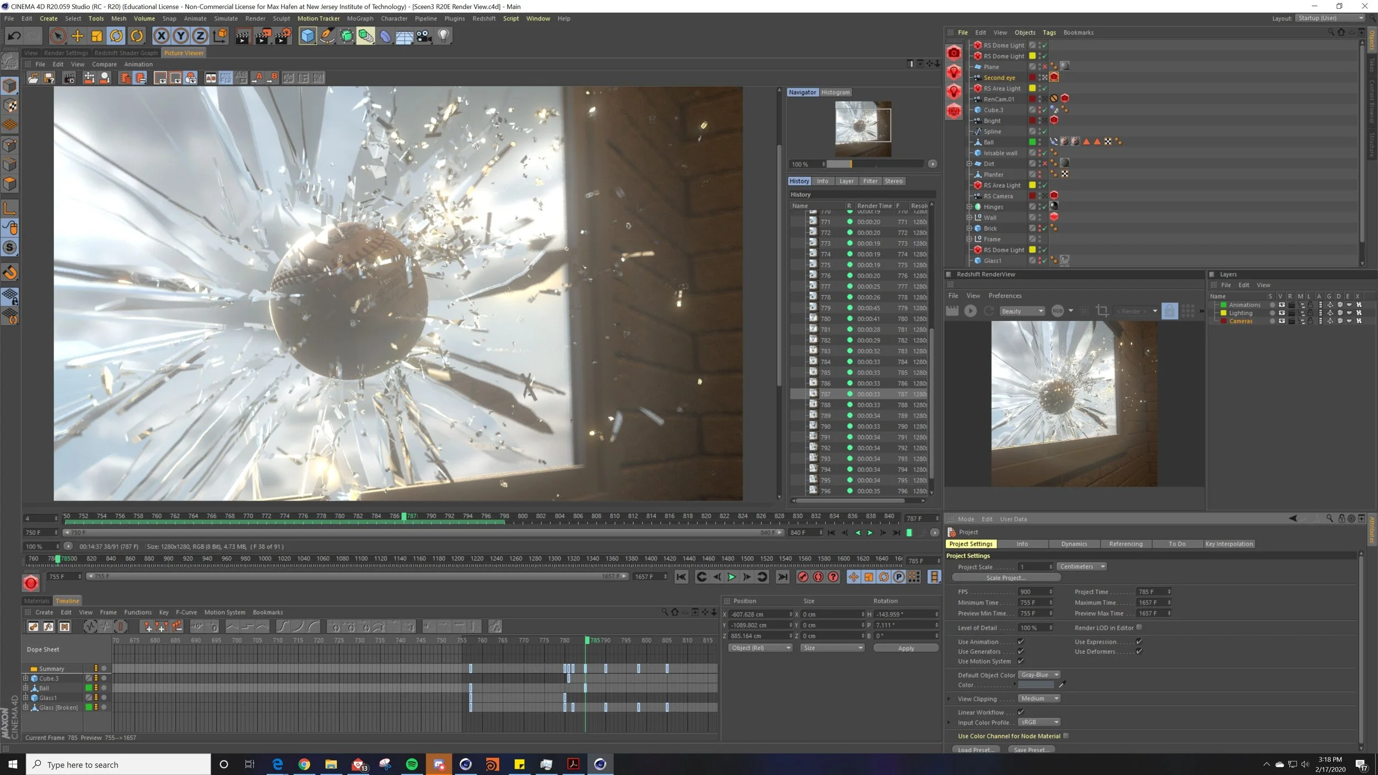This screenshot has height=775, width=1378.
Task: Click the Cube primitive icon
Action: pos(308,36)
